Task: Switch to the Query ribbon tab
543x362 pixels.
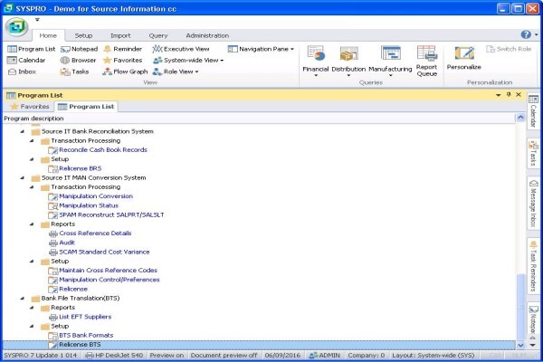Action: 157,35
